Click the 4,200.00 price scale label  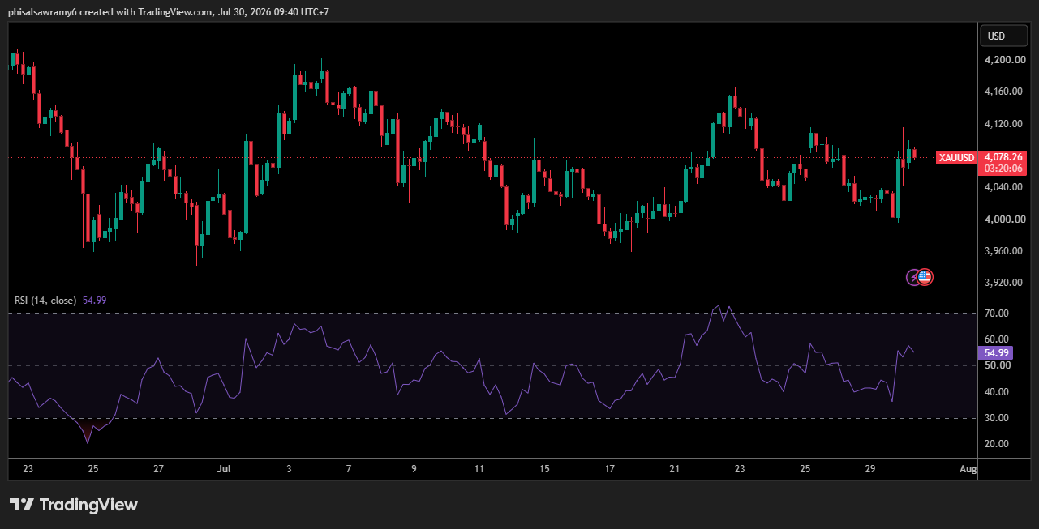(x=1003, y=60)
